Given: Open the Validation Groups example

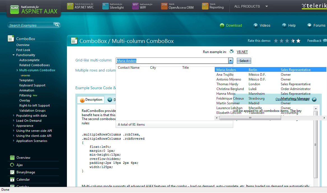Looking at the screenshot, I should (32, 111).
